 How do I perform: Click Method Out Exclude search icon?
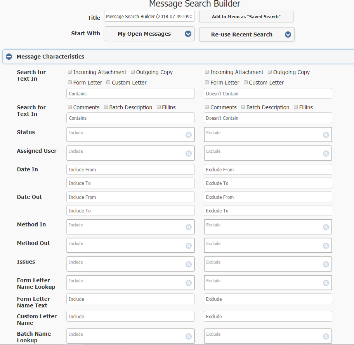pos(326,245)
